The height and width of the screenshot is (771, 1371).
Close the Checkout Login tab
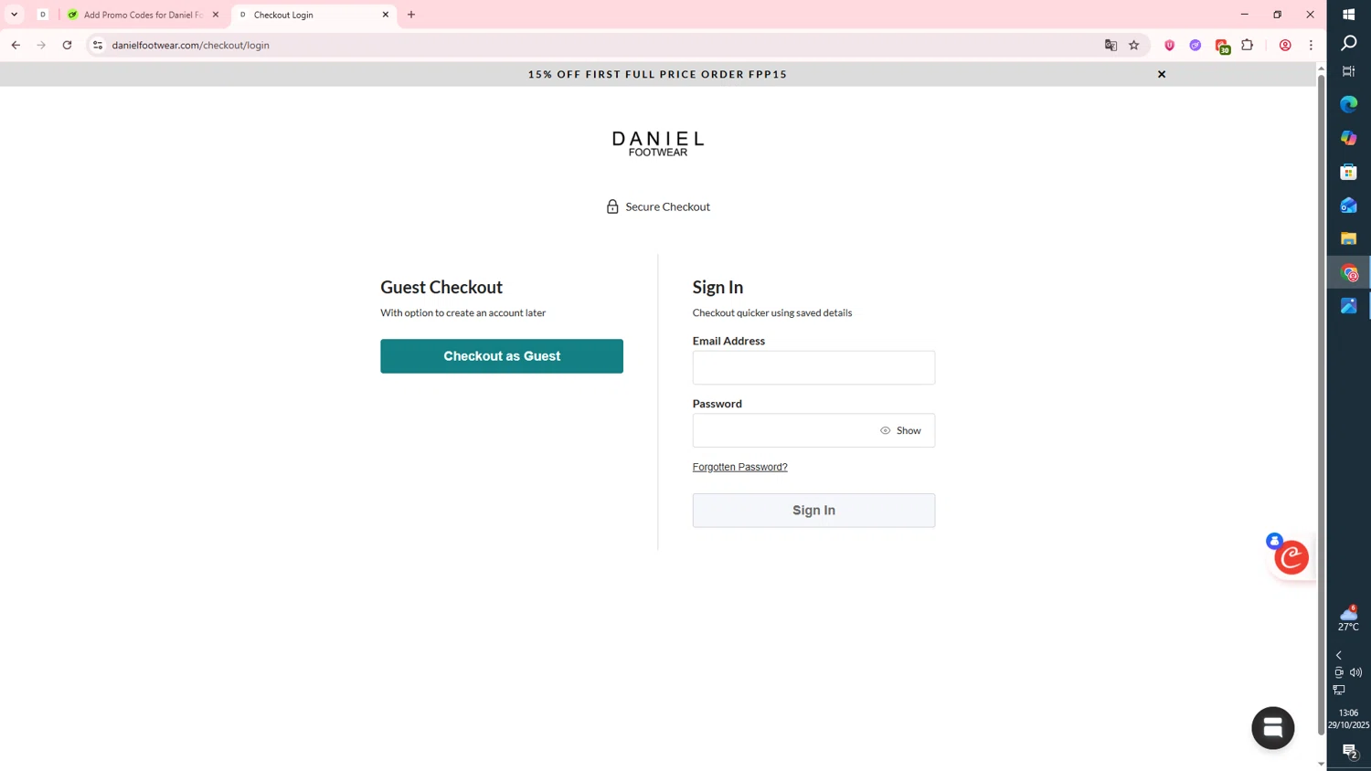tap(386, 15)
